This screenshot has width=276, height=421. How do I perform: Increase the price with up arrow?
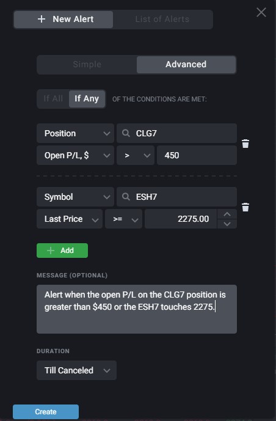[227, 214]
